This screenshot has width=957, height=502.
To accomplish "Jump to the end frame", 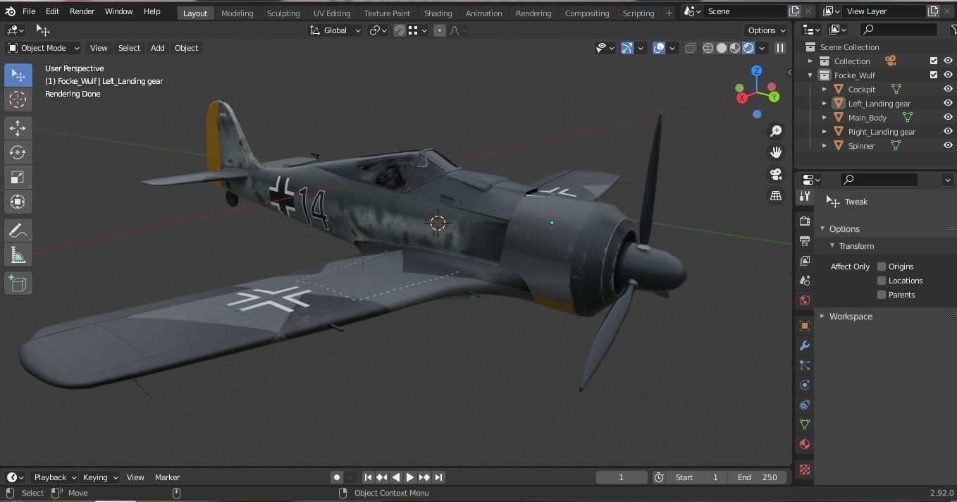I will coord(438,477).
